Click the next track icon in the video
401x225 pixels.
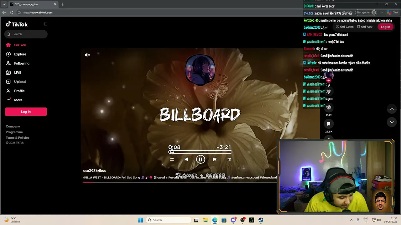(x=215, y=159)
